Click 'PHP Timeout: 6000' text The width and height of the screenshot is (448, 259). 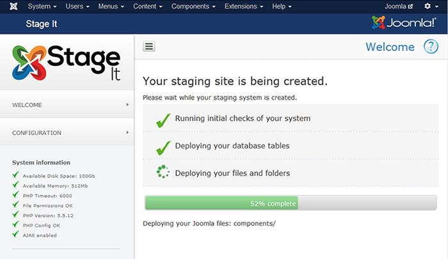coord(47,196)
